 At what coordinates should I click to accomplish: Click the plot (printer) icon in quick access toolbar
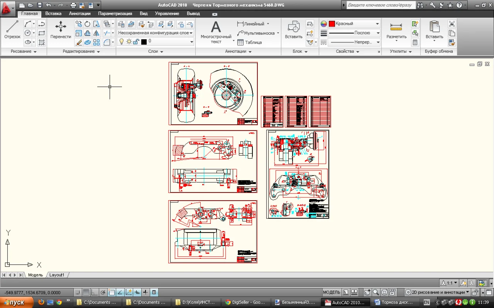73,5
